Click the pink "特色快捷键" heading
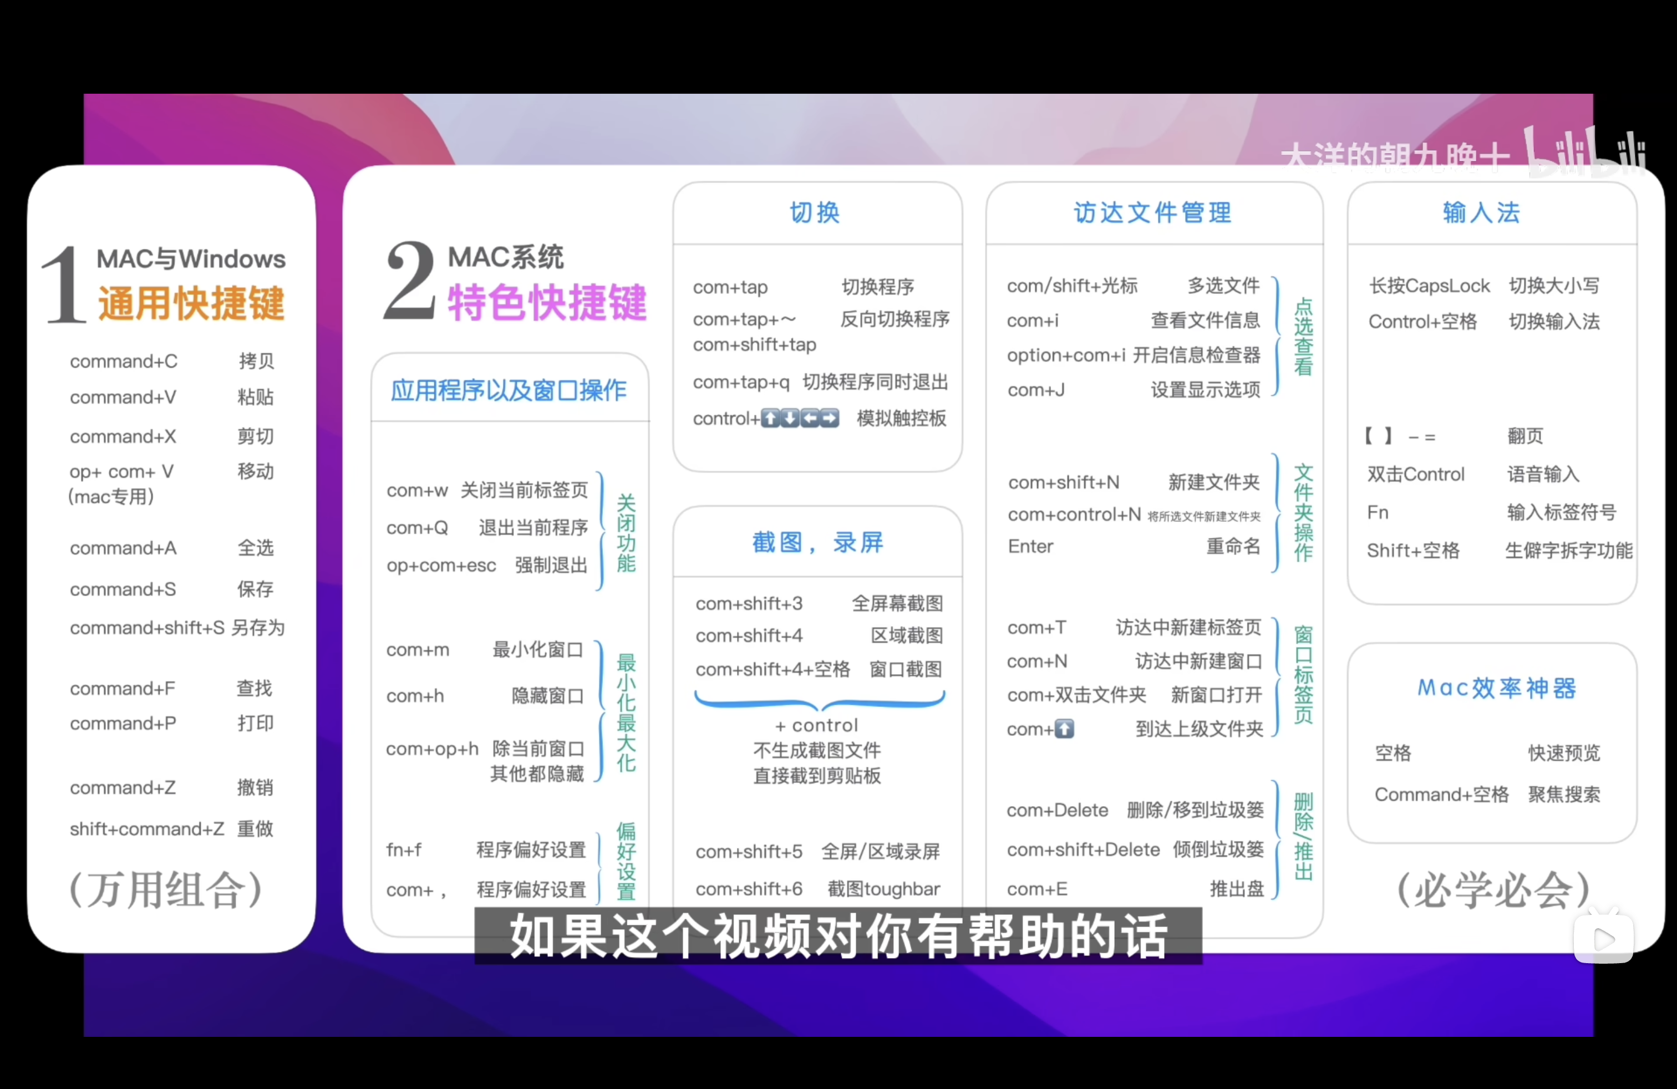Image resolution: width=1677 pixels, height=1089 pixels. coord(547,303)
